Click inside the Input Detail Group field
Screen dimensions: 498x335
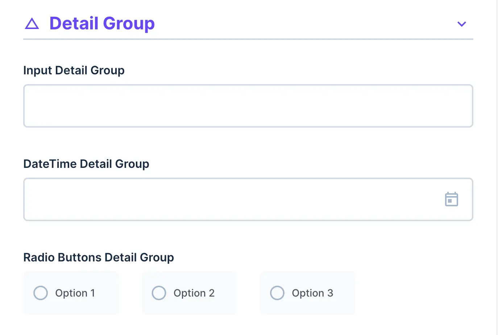(248, 106)
